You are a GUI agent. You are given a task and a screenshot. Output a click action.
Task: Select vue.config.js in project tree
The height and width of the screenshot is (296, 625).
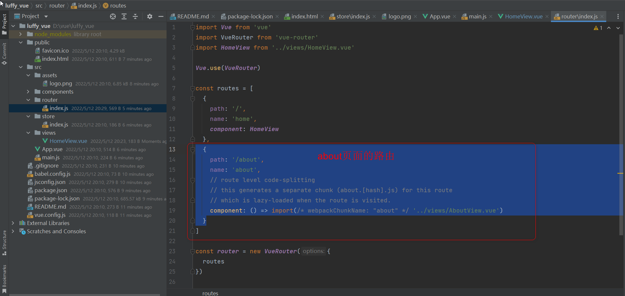click(x=50, y=215)
